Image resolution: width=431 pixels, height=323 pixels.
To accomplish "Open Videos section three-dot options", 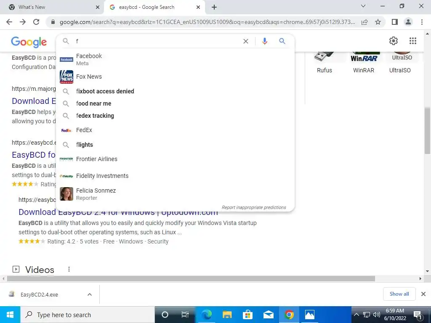I will 69,269.
